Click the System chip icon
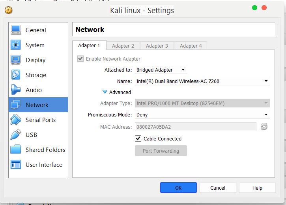This screenshot has height=205, width=286. point(15,45)
